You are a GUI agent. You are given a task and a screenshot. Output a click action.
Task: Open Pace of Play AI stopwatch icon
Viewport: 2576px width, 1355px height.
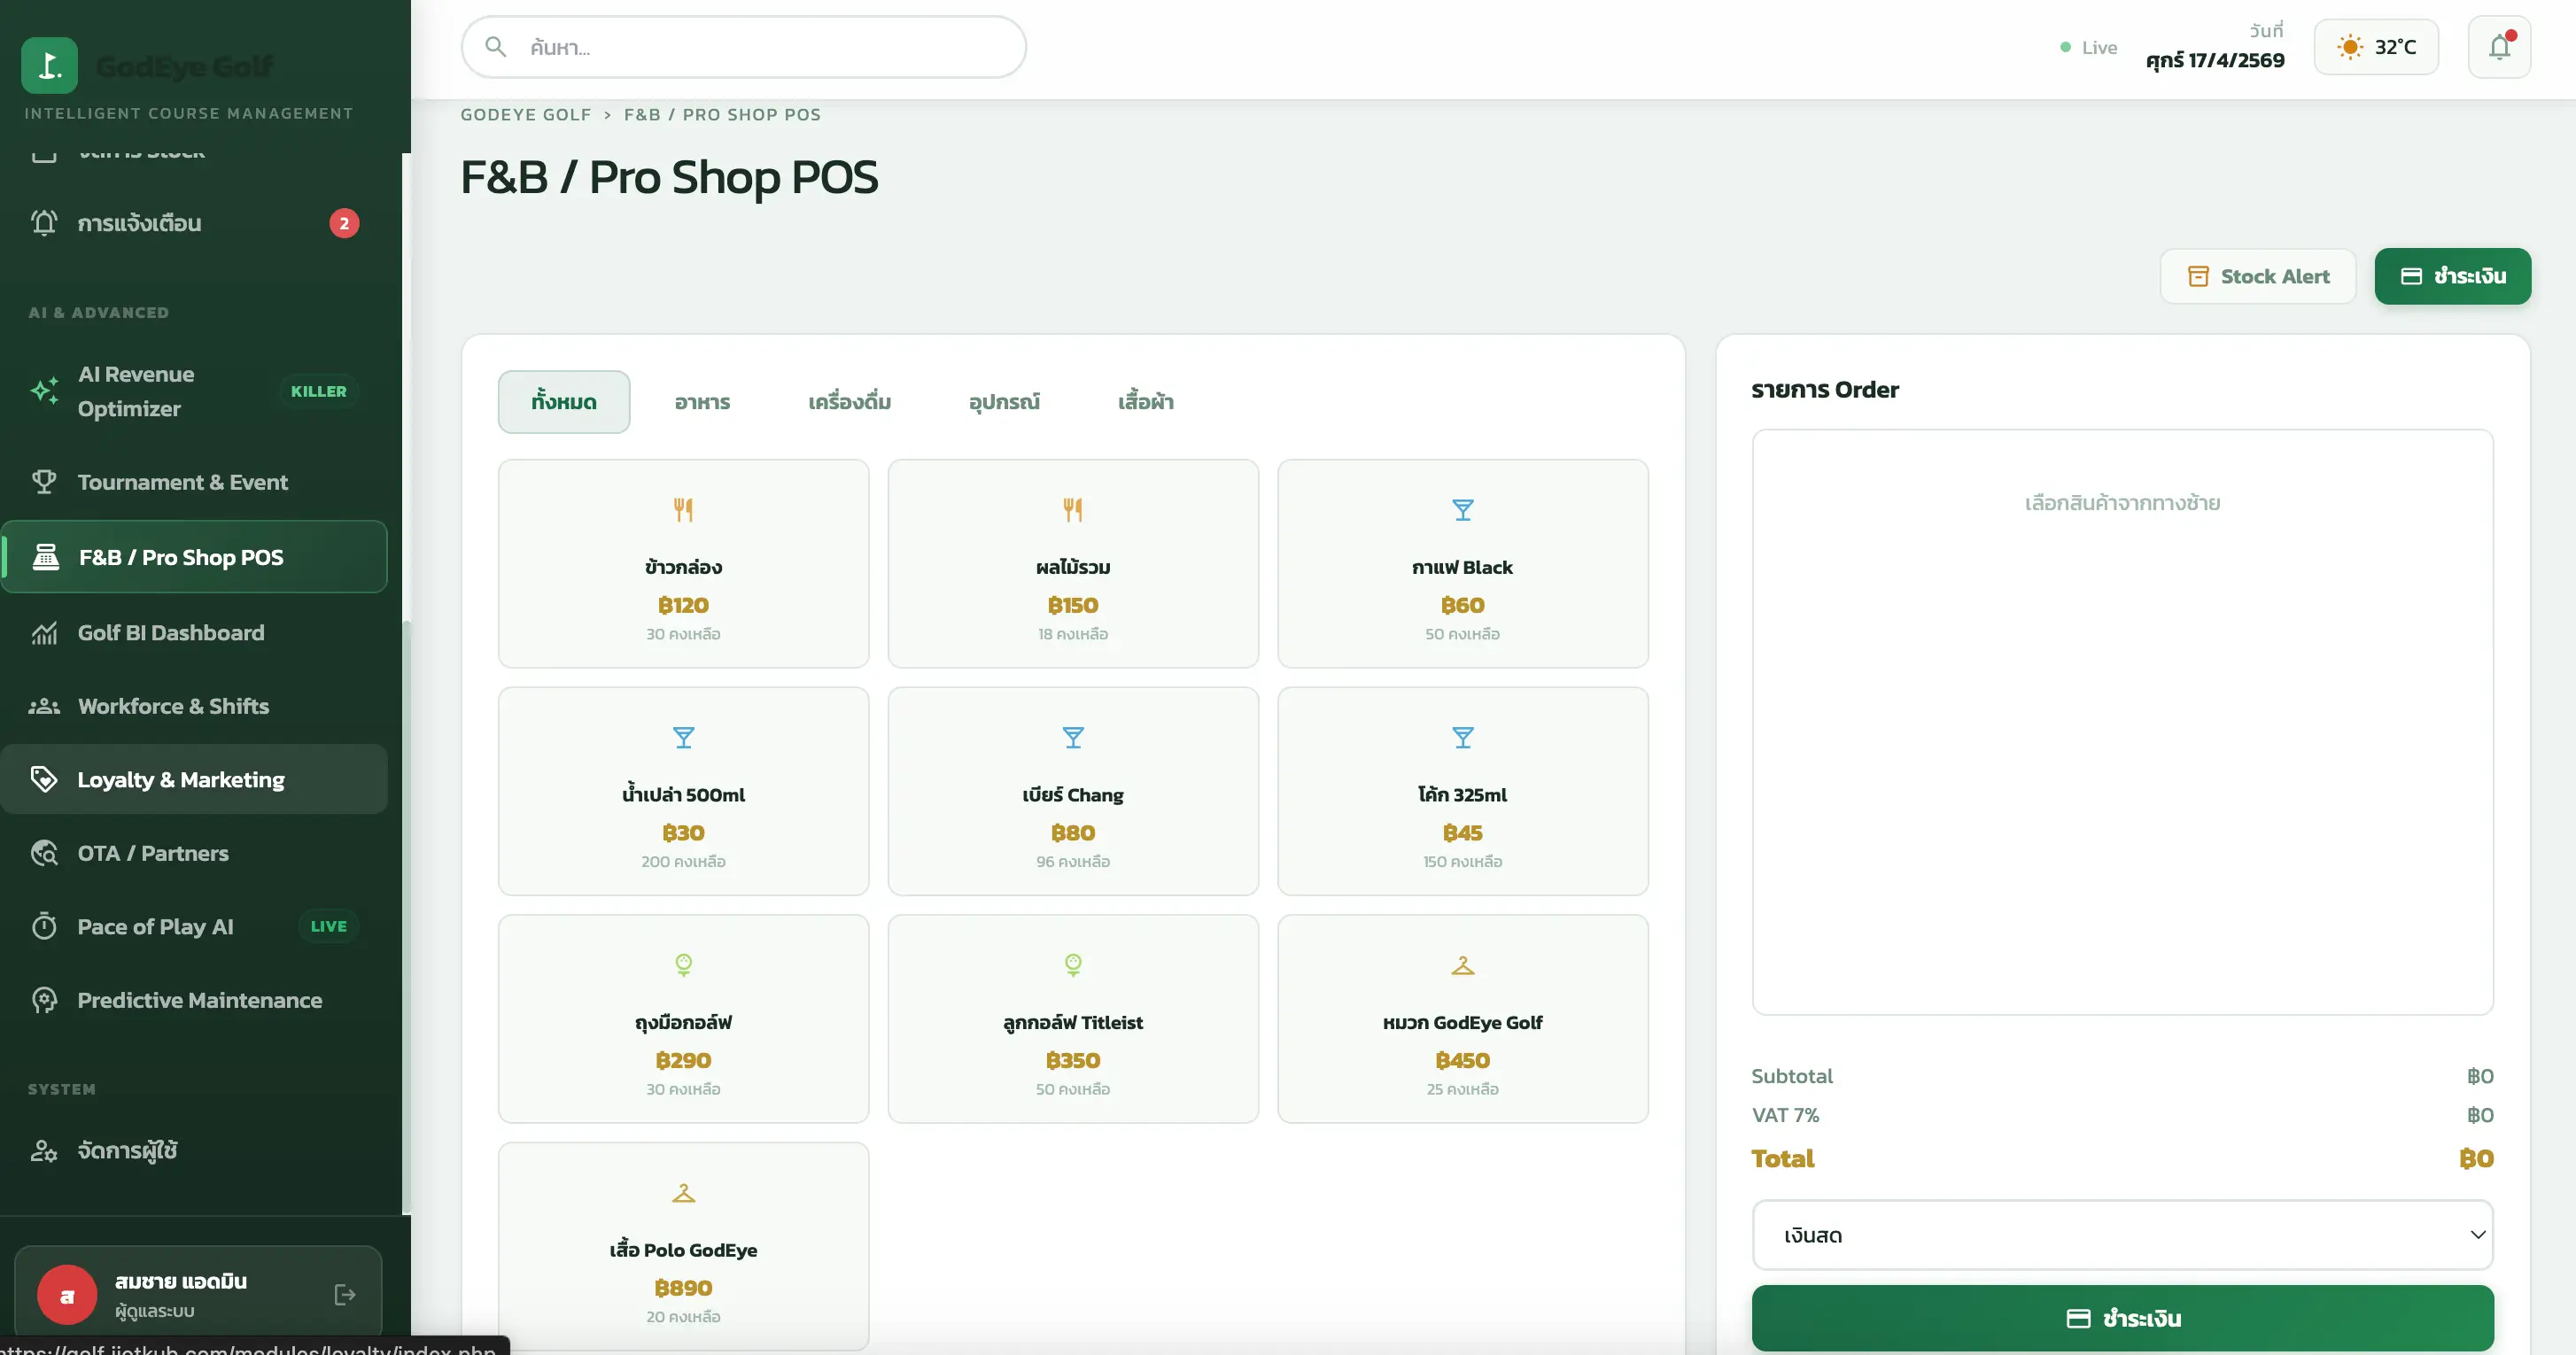44,926
